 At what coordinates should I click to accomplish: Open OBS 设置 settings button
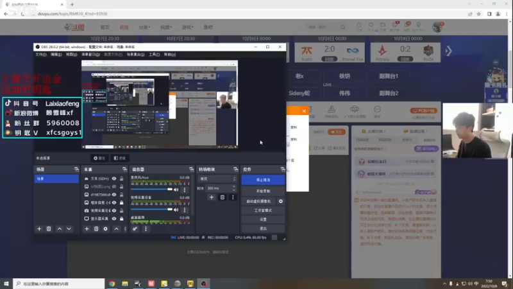[x=263, y=219]
